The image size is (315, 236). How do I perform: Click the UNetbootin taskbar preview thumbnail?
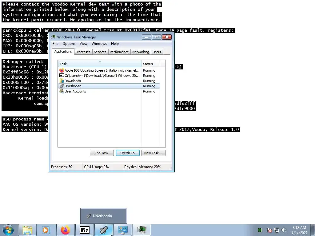tap(104, 216)
